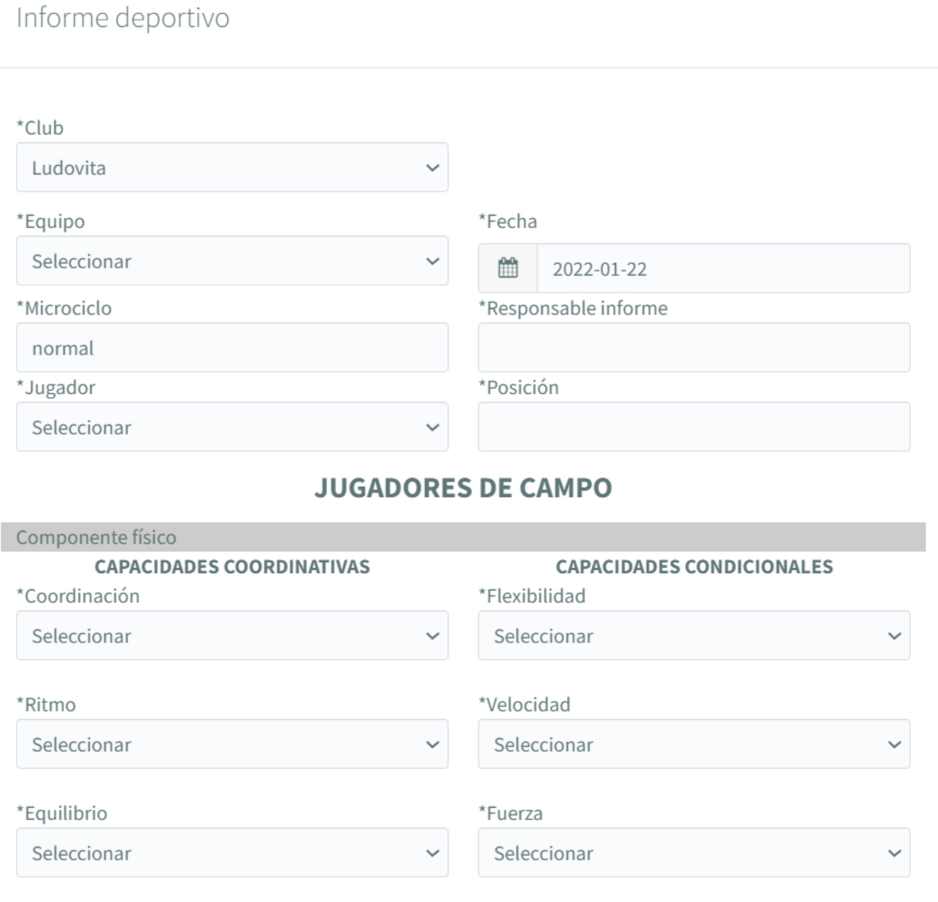
Task: Click the chevron arrow in Club dropdown
Action: pos(432,168)
